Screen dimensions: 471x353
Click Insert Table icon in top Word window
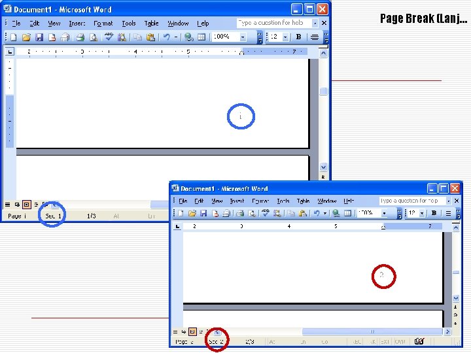(x=201, y=37)
